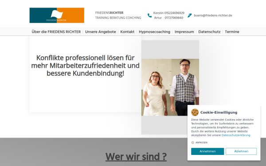Click the FRIEDENSRICHTER site title text
The width and height of the screenshot is (266, 166).
click(109, 13)
